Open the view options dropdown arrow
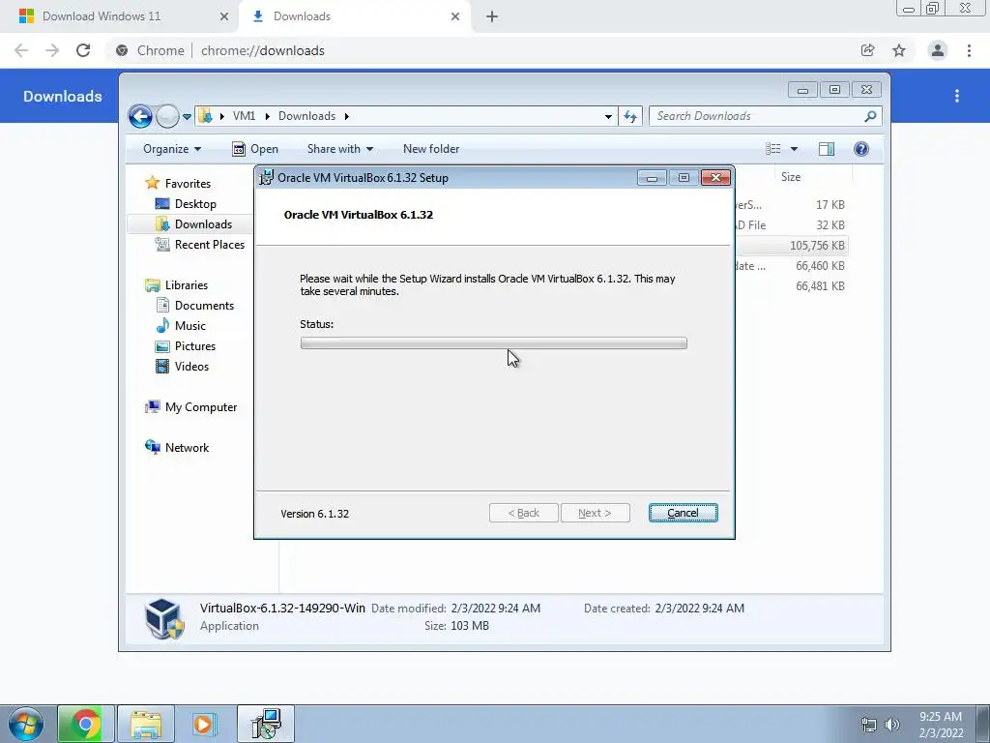Viewport: 990px width, 743px height. pyautogui.click(x=795, y=149)
